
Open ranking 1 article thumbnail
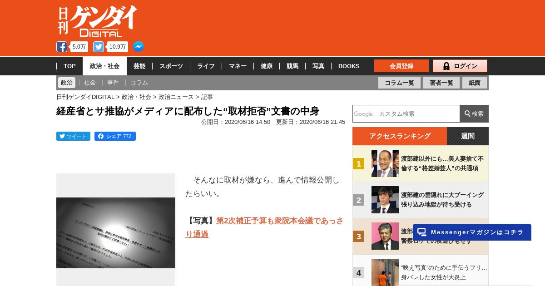tap(385, 163)
